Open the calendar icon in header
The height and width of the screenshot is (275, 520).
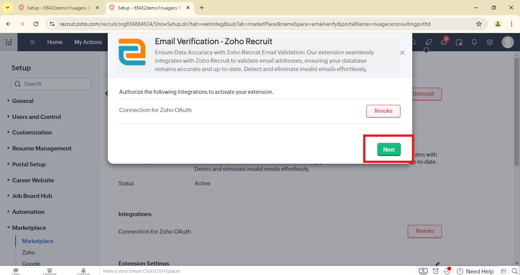[459, 42]
